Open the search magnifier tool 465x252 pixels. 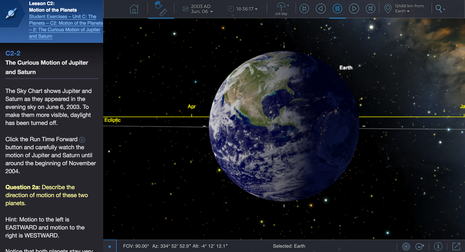439,9
